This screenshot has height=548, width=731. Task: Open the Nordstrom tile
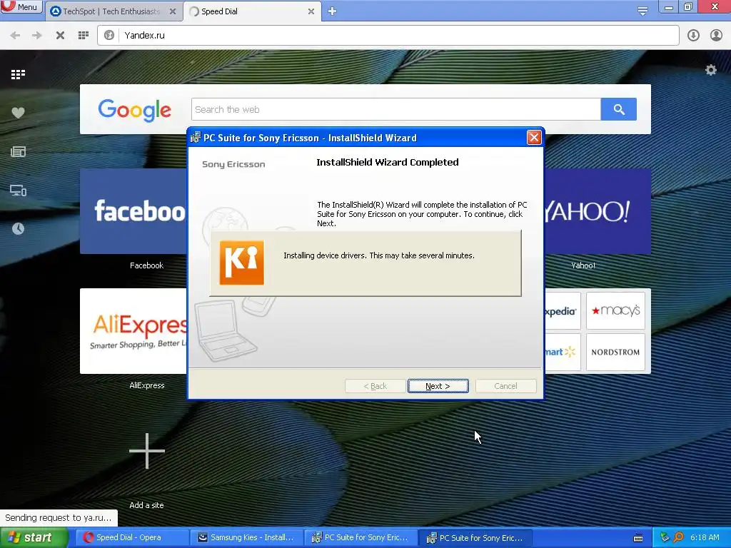(615, 352)
